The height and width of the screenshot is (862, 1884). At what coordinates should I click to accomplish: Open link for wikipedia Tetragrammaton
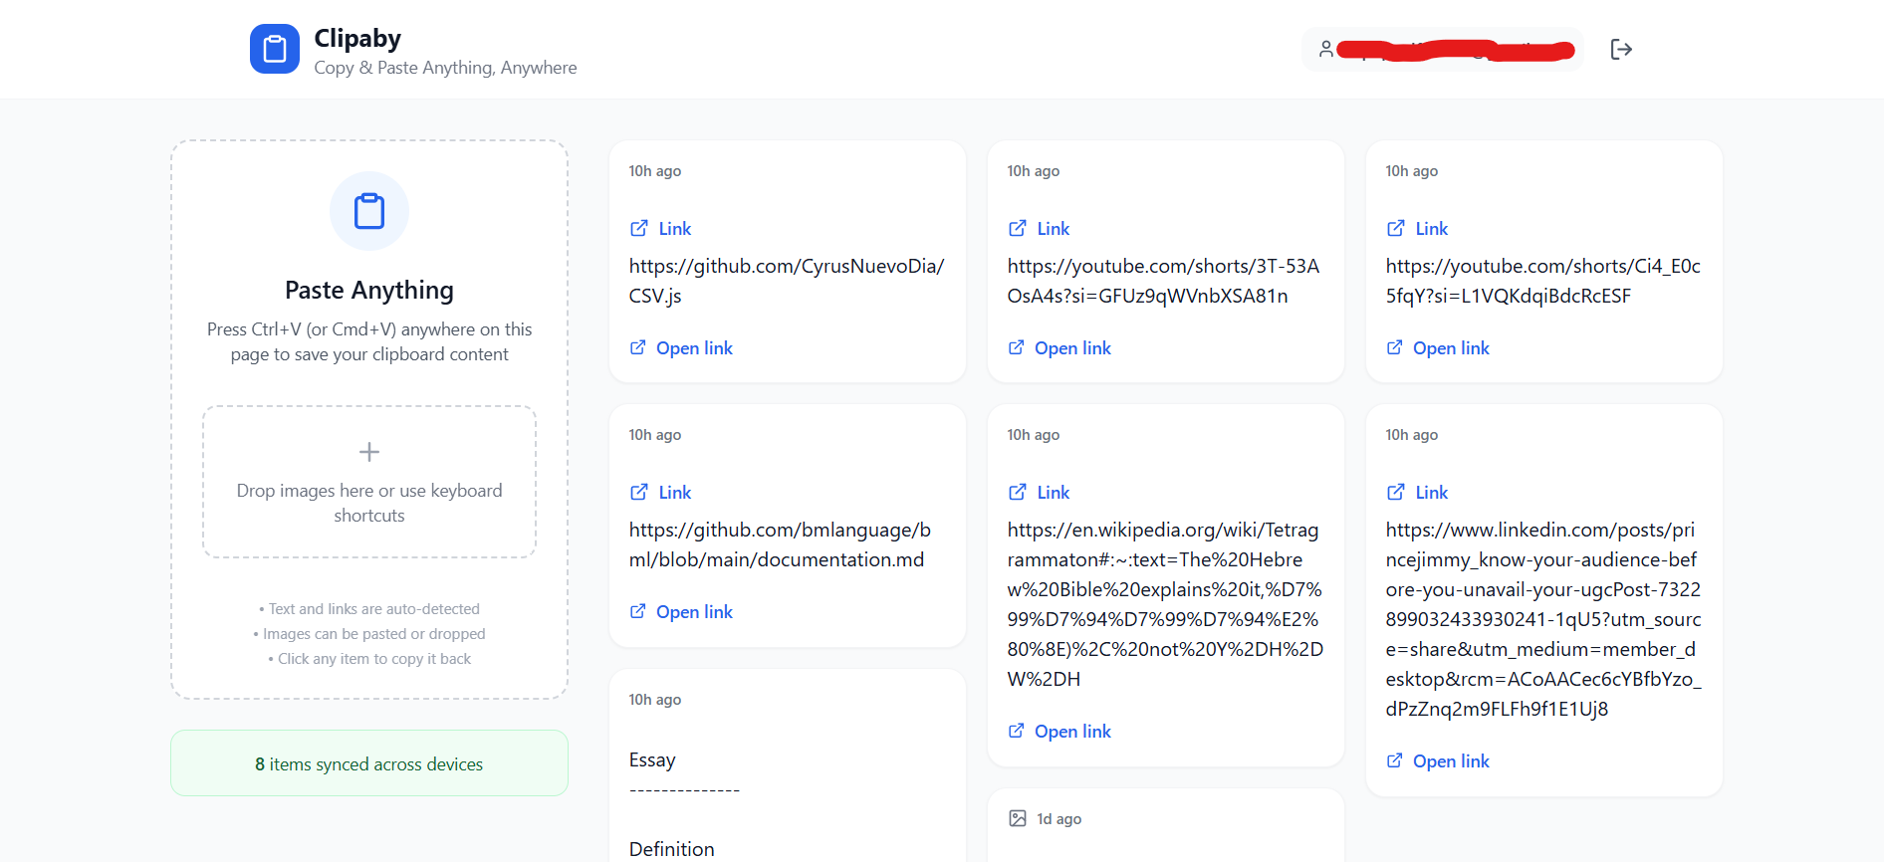coord(1060,731)
